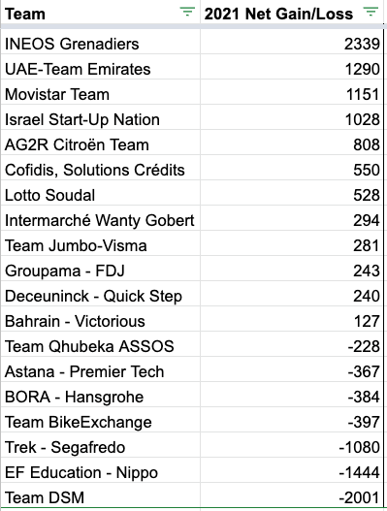Select the Movistar Team cell

tap(100, 92)
